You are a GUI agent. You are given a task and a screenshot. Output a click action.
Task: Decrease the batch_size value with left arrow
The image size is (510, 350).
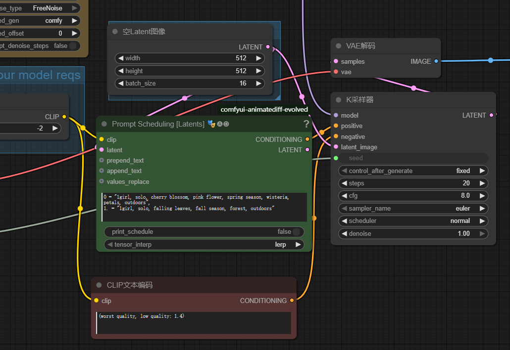120,84
